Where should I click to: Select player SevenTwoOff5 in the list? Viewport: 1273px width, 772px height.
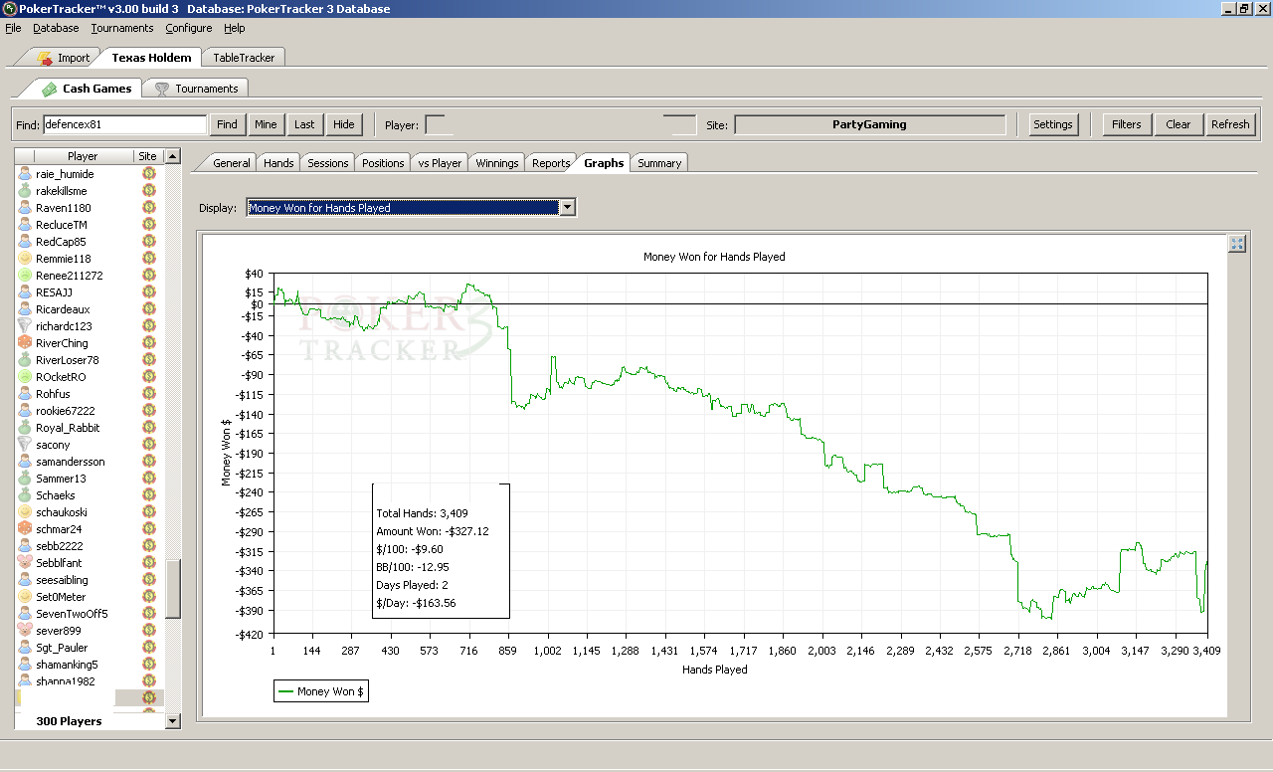coord(72,614)
